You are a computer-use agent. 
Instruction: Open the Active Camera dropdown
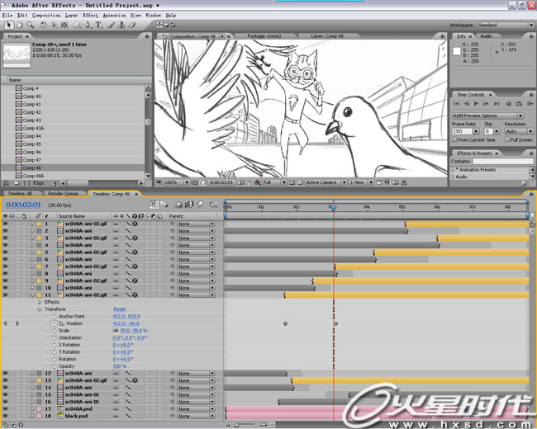pos(326,182)
